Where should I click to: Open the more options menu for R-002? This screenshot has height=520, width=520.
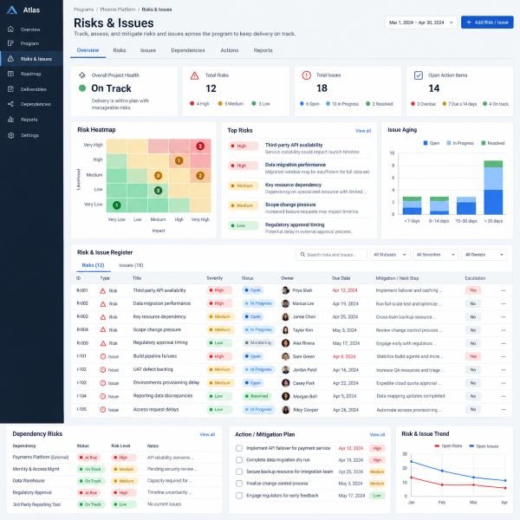(504, 304)
